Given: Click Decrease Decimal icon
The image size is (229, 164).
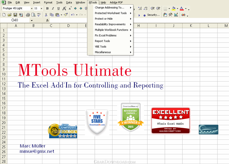Looking at the screenshot, I should tap(145, 9).
